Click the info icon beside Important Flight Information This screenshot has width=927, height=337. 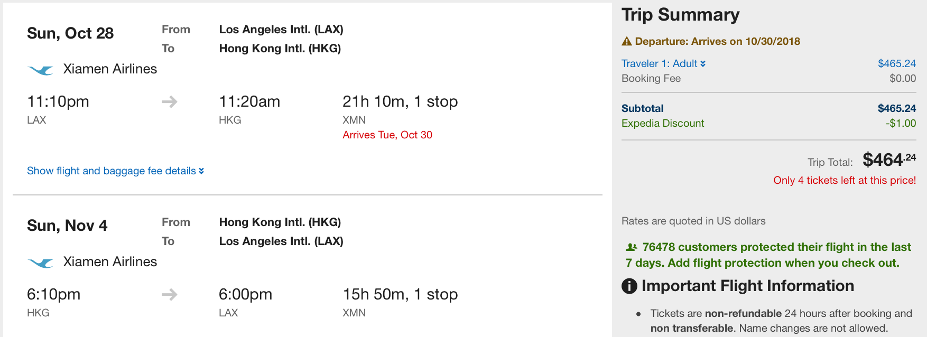pos(629,286)
